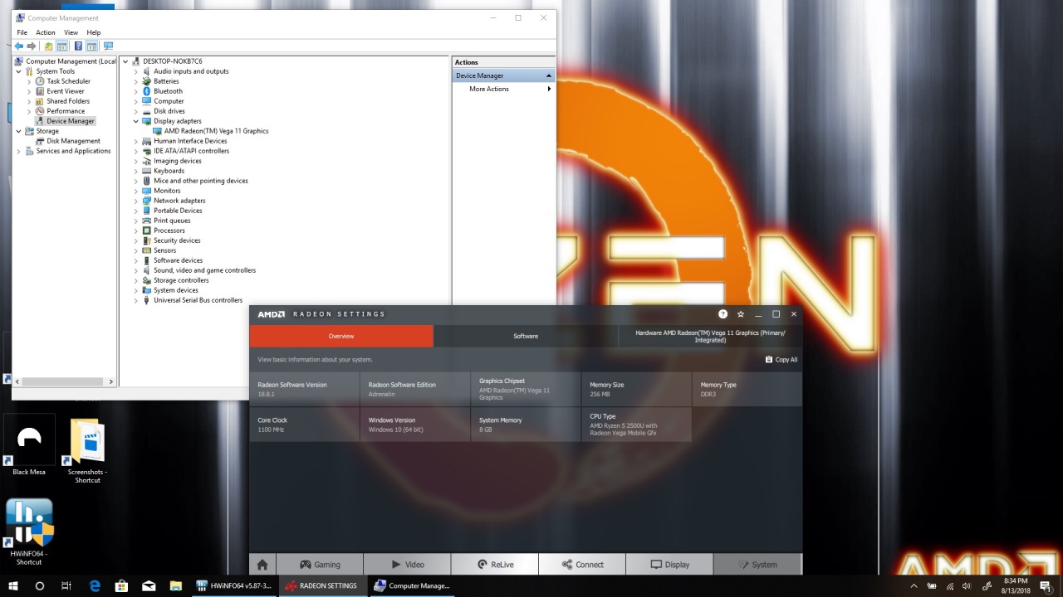Open the Action menu

coord(45,32)
